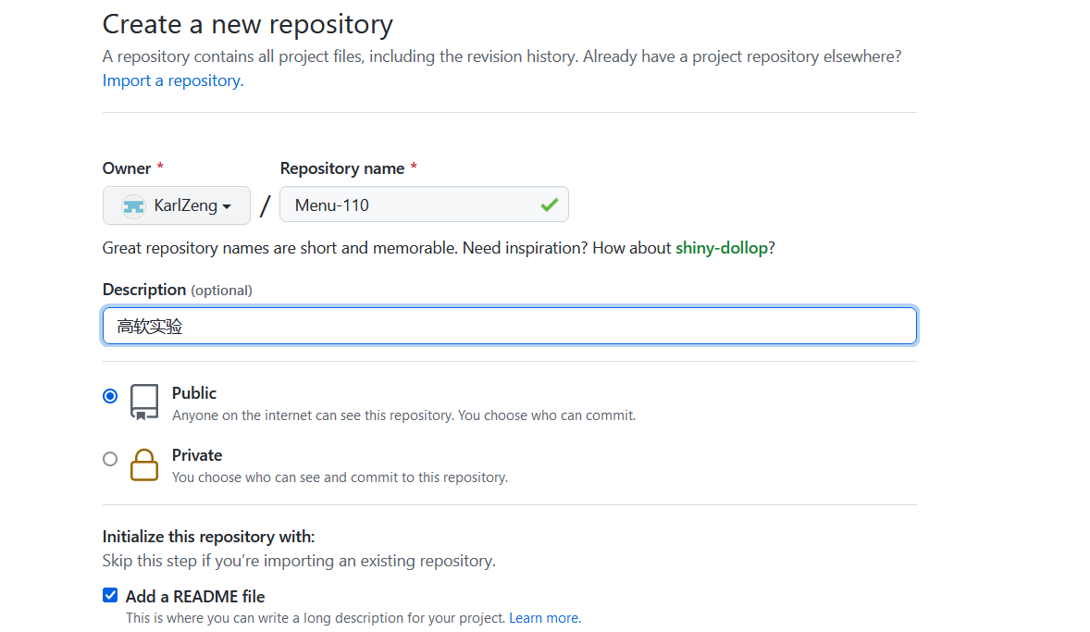Screen dimensions: 1090x632
Task: Click the Owner label
Action: click(x=127, y=168)
